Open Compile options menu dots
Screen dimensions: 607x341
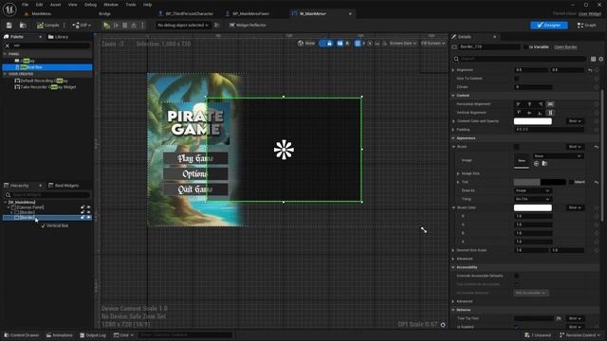click(x=64, y=26)
